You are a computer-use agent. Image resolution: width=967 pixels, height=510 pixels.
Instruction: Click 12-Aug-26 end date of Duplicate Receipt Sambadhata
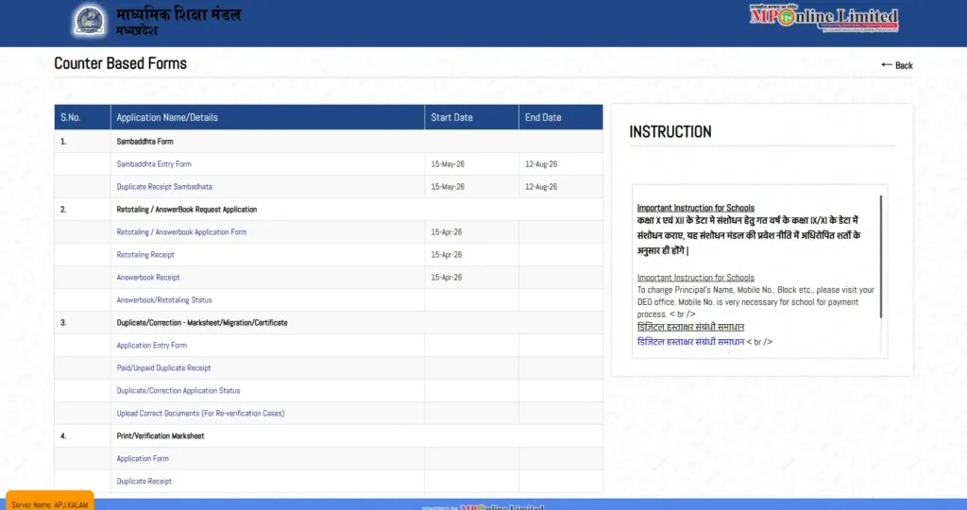coord(541,187)
